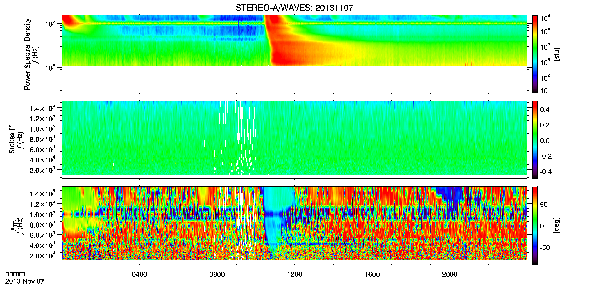
Task: Click the '8.0×10⁴' tick in Stokes panel
Action: (x=42, y=139)
